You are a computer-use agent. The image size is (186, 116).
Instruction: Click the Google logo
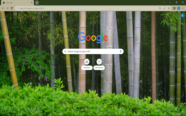tap(93, 38)
